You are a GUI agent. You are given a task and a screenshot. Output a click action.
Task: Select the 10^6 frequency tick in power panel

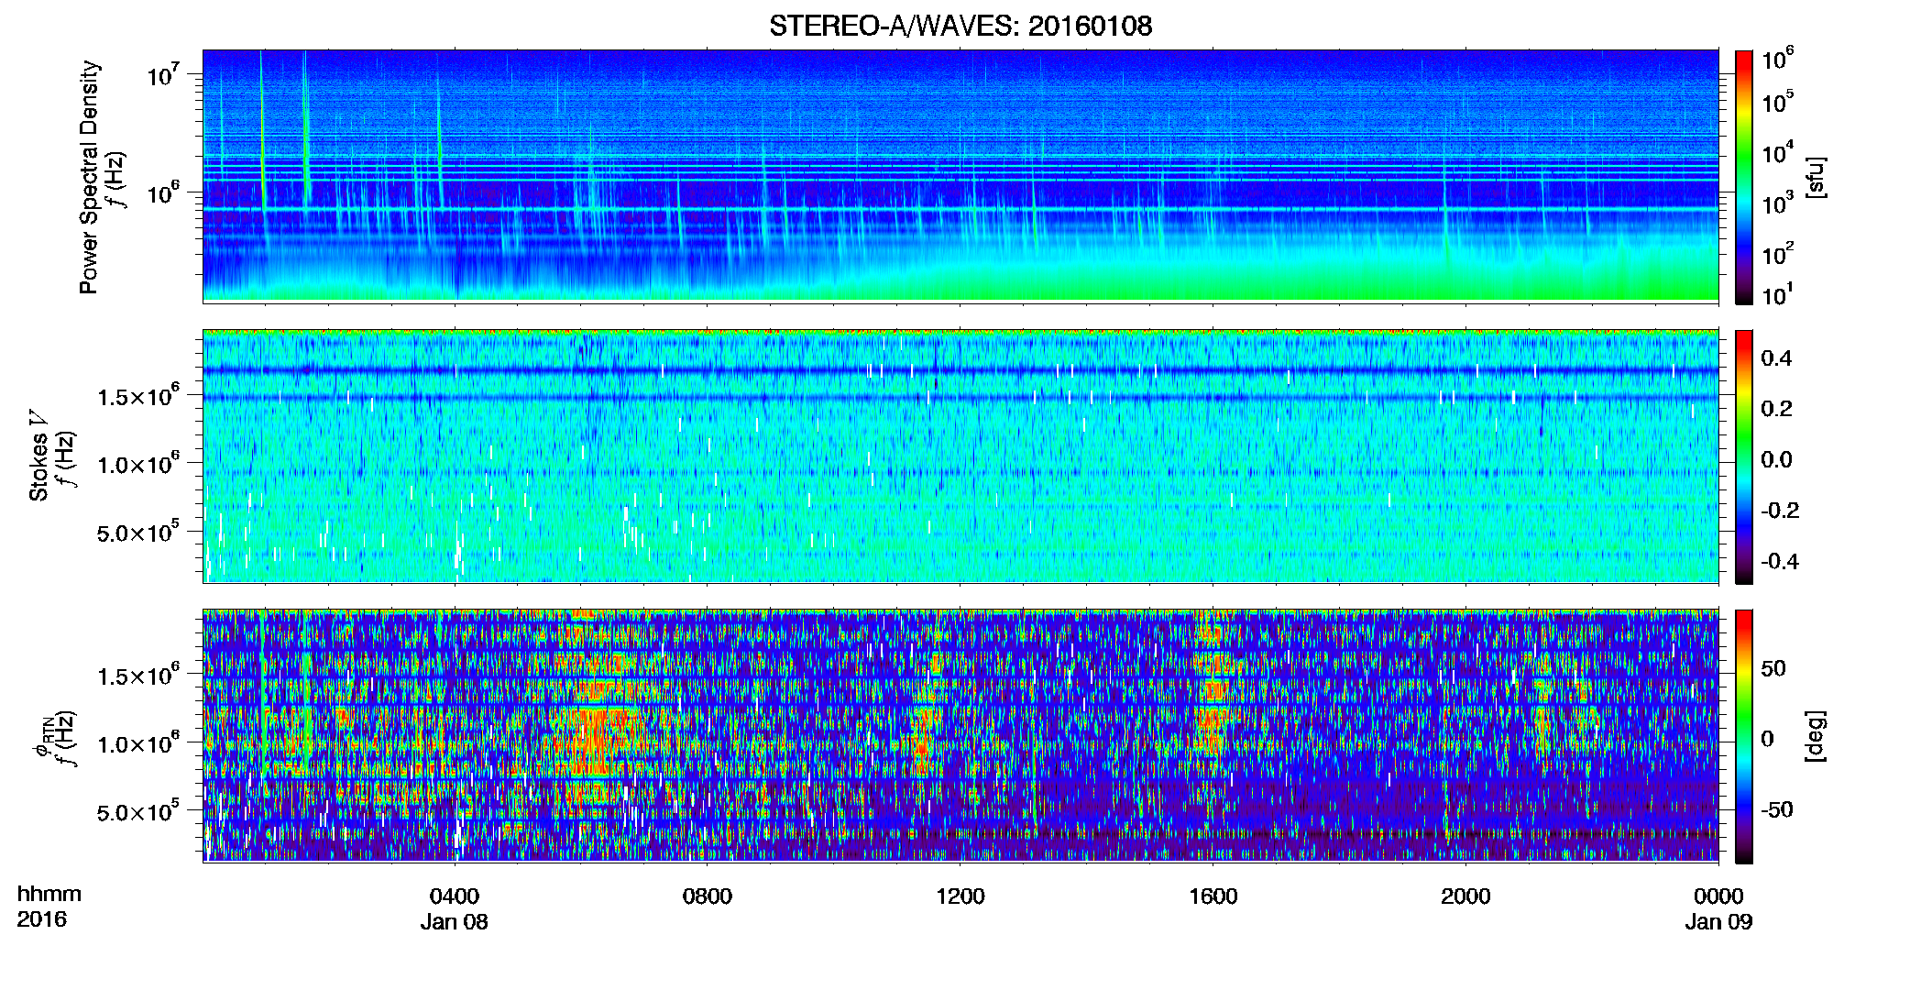162,192
